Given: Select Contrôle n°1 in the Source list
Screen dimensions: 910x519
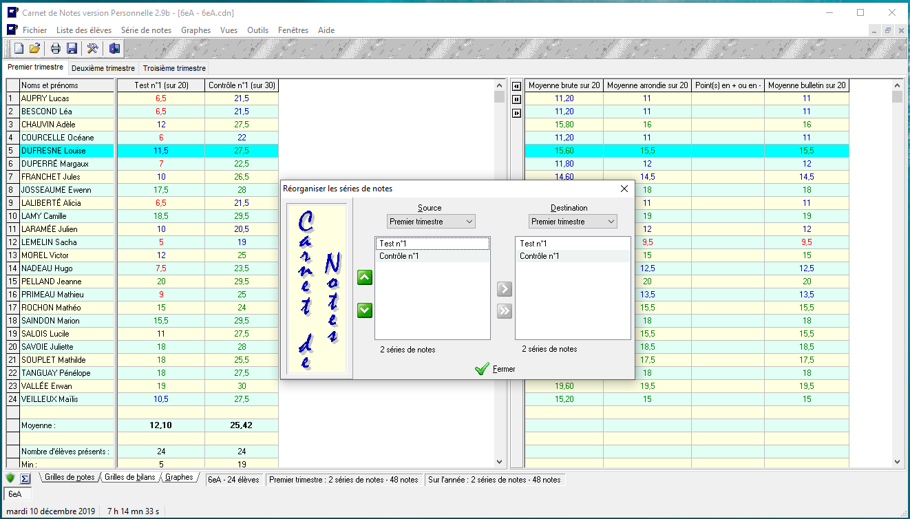Looking at the screenshot, I should [399, 256].
